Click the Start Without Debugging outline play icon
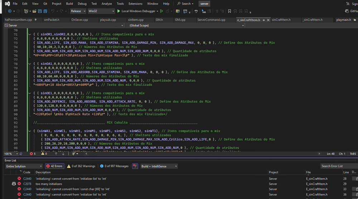Viewport: 358px width, 199px height. point(162,11)
